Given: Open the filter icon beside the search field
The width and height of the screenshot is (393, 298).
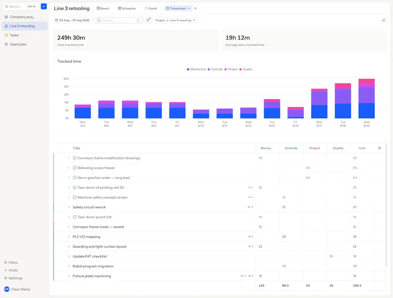Looking at the screenshot, I should 148,20.
